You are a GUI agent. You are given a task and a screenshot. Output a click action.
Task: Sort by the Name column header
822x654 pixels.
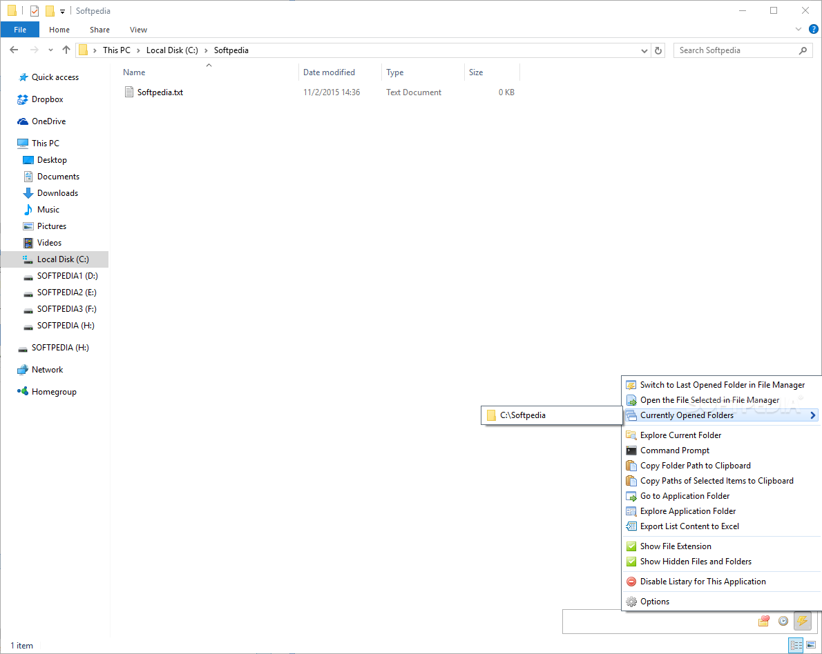pyautogui.click(x=209, y=72)
